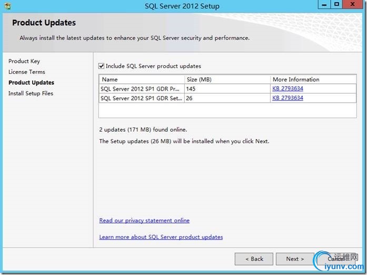The width and height of the screenshot is (367, 275).
Task: Minimize the SQL Server 2012 Setup window
Action: pyautogui.click(x=324, y=4)
